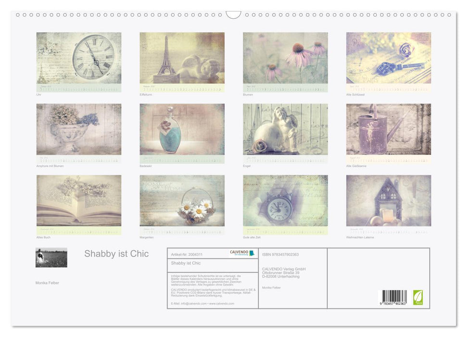This screenshot has width=467, height=337.
Task: Select the Shabby ist Chic title
Action: click(x=115, y=253)
